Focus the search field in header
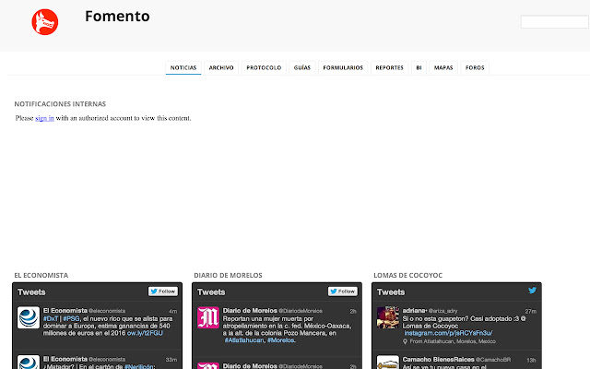 [555, 22]
